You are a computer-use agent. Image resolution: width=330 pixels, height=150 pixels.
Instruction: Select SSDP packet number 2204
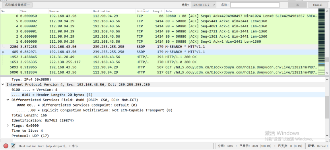[159, 47]
